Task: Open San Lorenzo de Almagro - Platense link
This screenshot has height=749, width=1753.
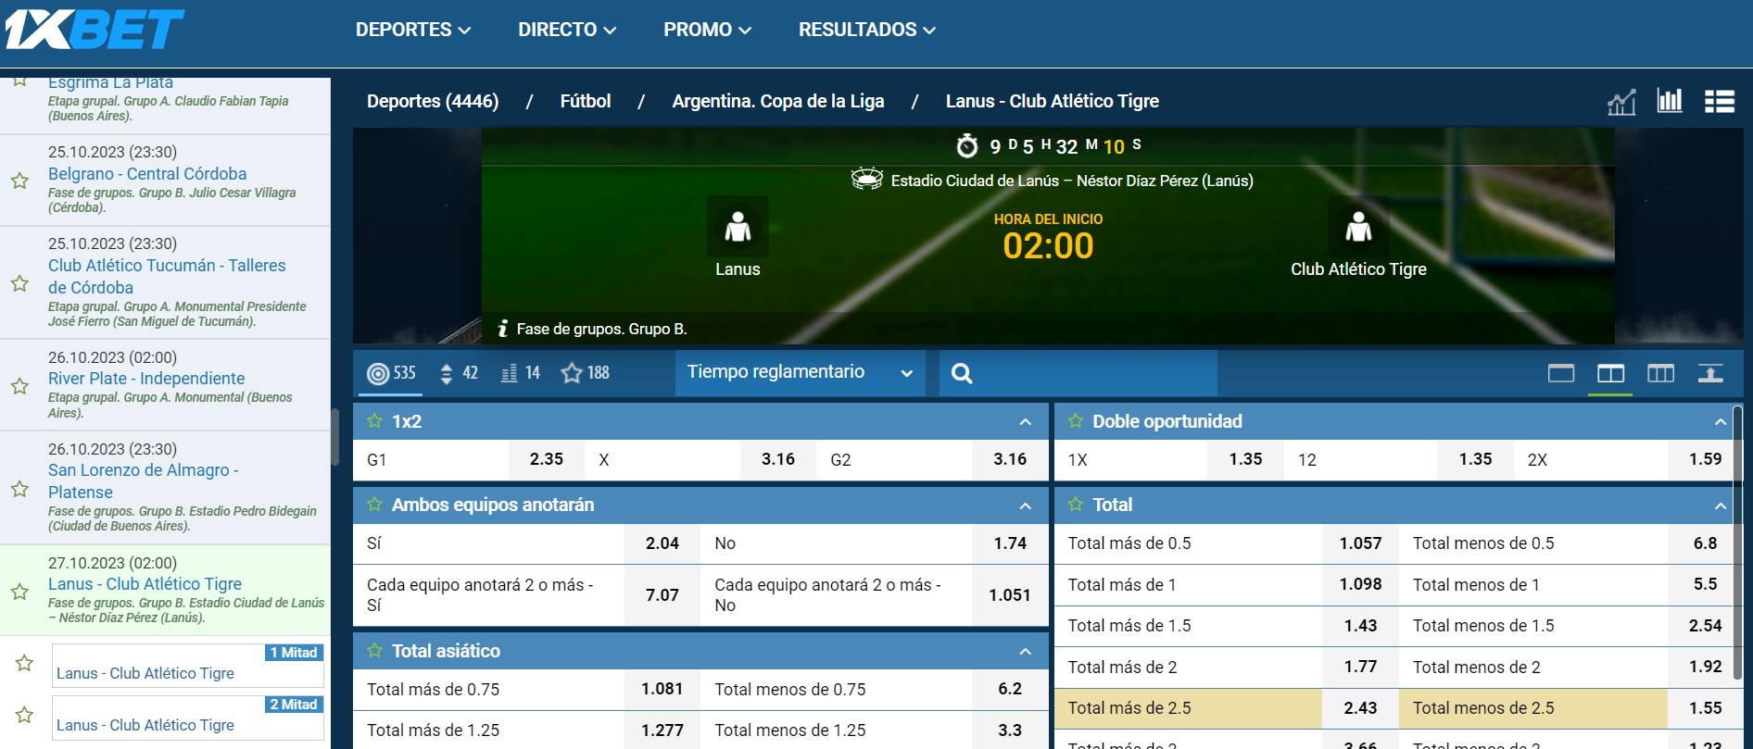Action: coord(144,481)
